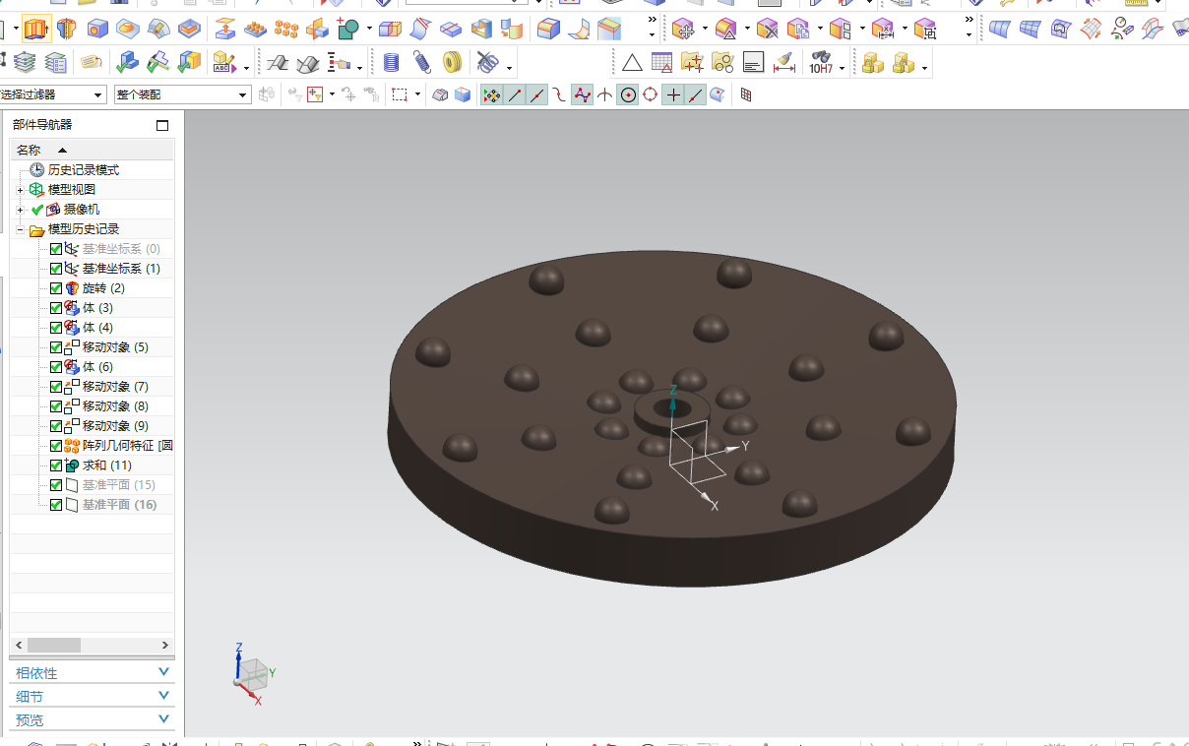Toggle the quadrant point snap
1189x746 pixels.
(x=650, y=94)
